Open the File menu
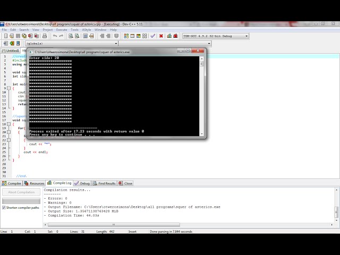 pyautogui.click(x=4, y=30)
